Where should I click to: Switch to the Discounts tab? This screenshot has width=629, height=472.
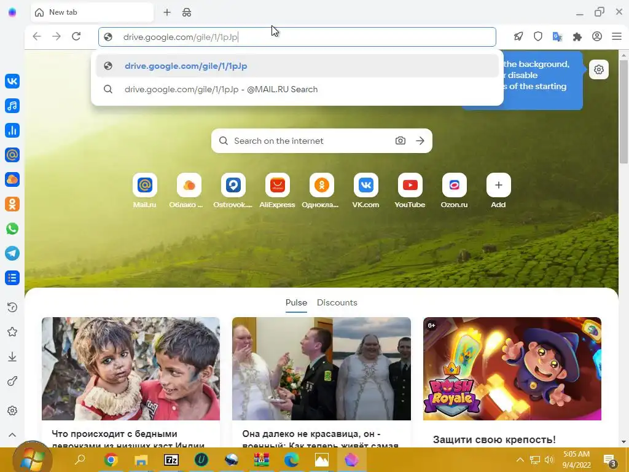(x=337, y=302)
